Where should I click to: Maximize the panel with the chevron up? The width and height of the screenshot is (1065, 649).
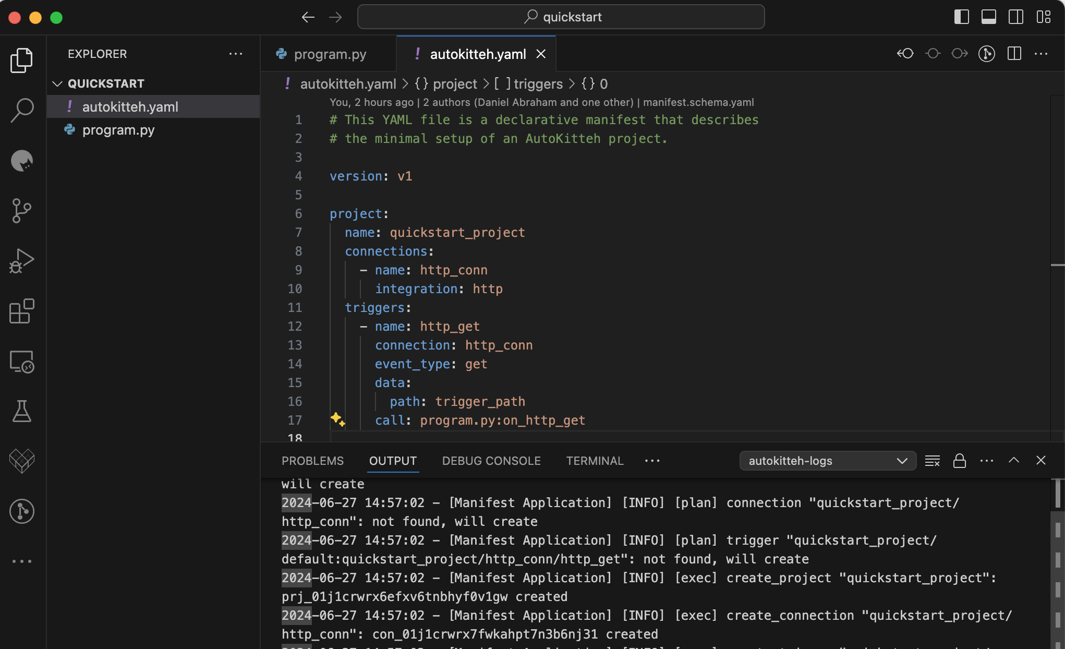[x=1014, y=460]
